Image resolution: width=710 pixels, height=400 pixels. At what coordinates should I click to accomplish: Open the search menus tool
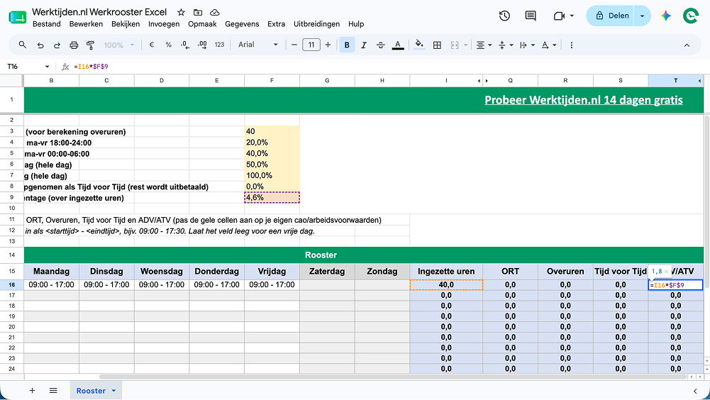pyautogui.click(x=22, y=45)
